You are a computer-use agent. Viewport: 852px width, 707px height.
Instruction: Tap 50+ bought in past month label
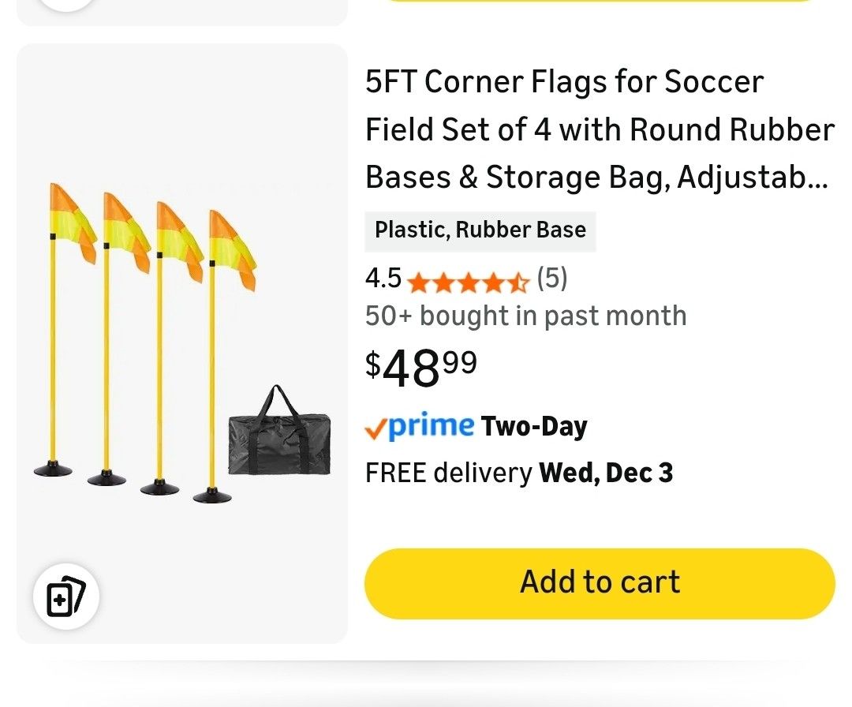524,316
